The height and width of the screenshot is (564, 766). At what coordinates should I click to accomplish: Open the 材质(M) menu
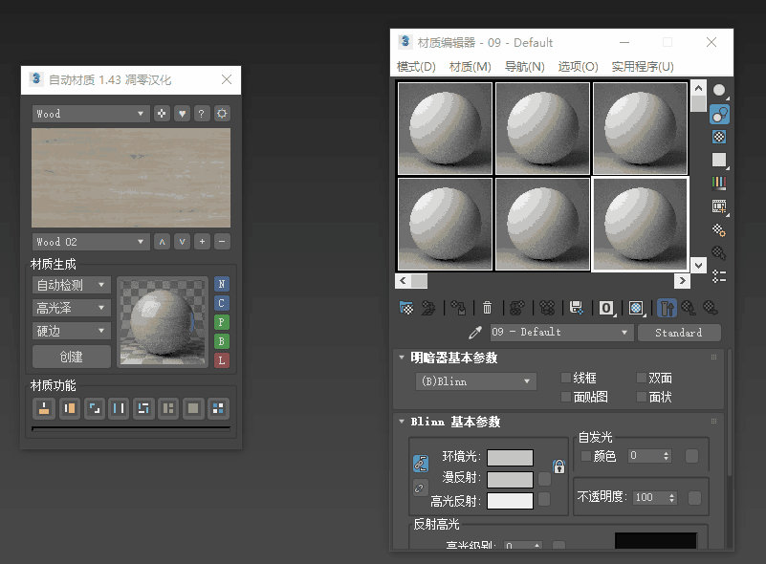(x=470, y=66)
